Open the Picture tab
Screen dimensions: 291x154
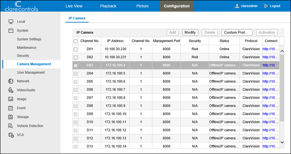coord(143,6)
